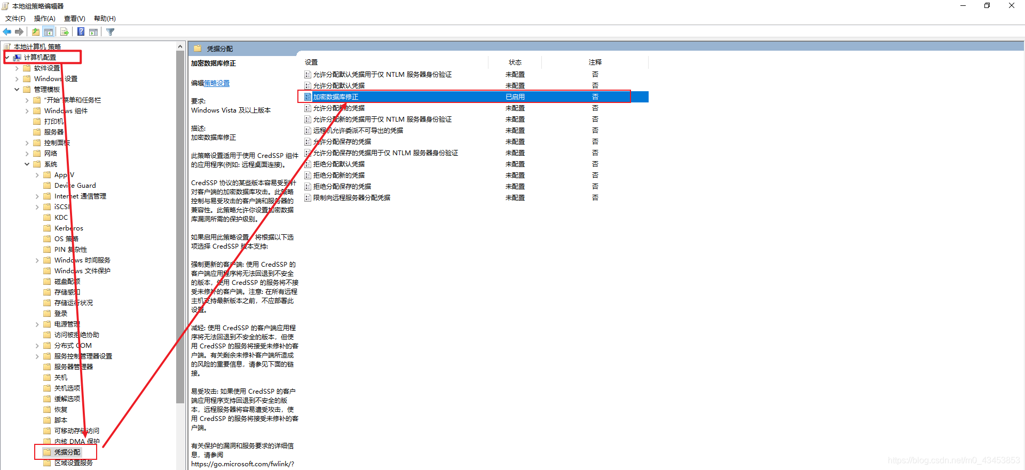Select the 恢复 tree item
The height and width of the screenshot is (470, 1025).
click(61, 410)
